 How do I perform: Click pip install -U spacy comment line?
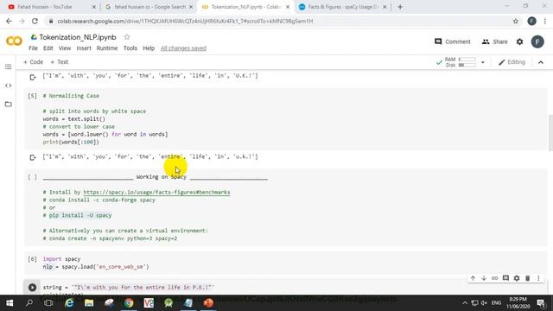(77, 215)
